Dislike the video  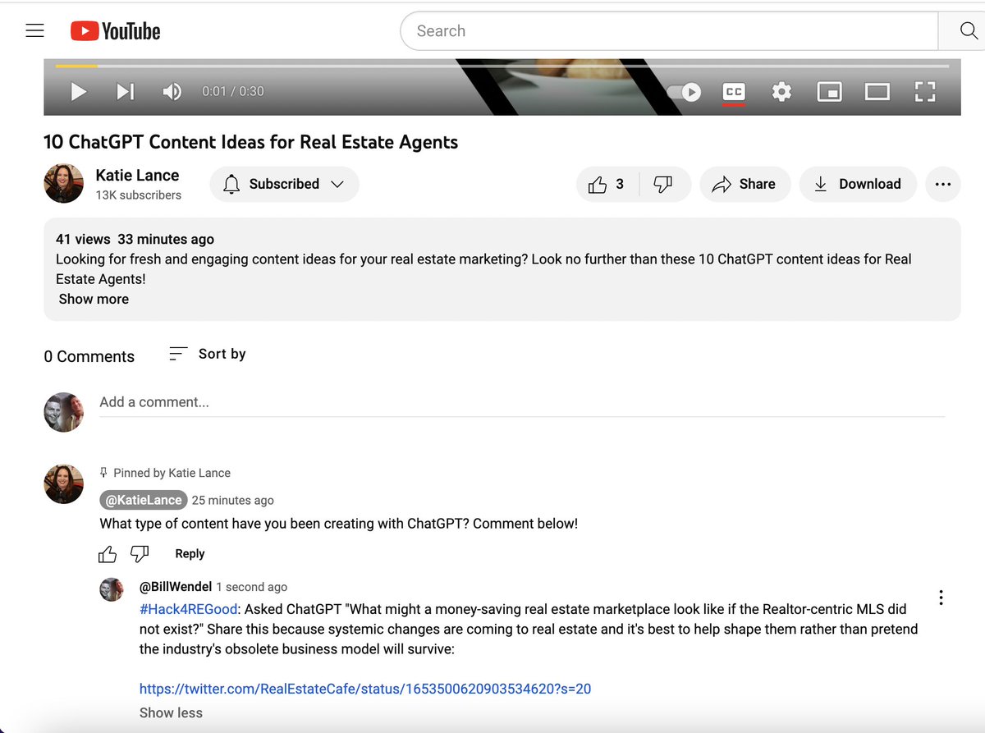pos(663,184)
